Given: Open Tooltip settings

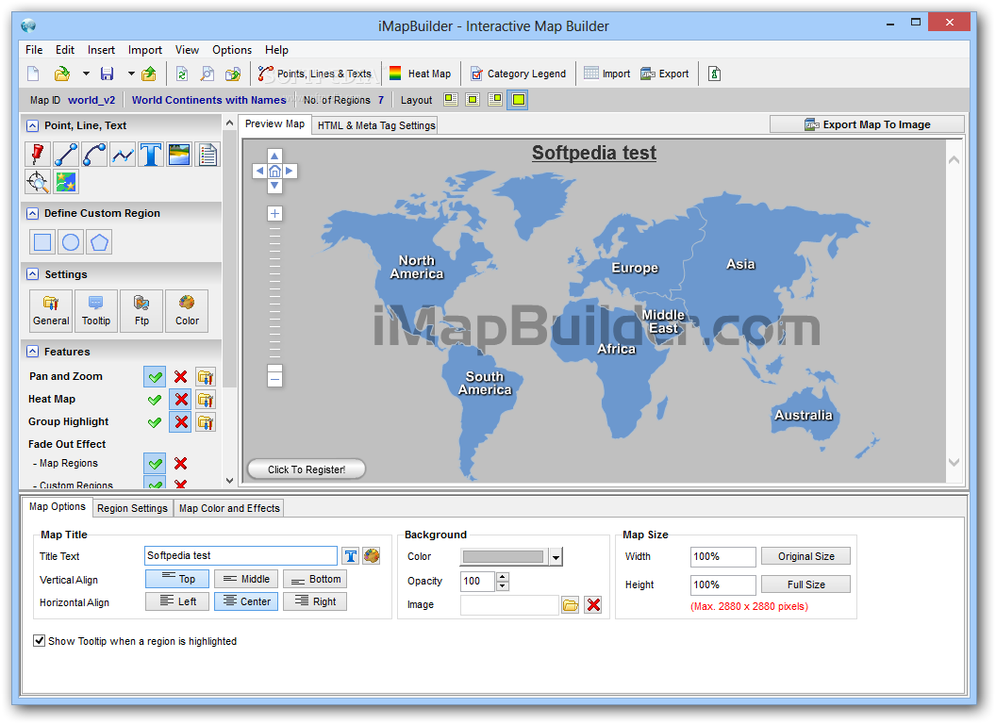Looking at the screenshot, I should (96, 310).
